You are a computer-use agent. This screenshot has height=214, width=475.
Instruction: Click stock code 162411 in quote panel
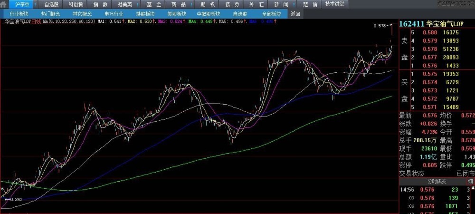pos(412,24)
